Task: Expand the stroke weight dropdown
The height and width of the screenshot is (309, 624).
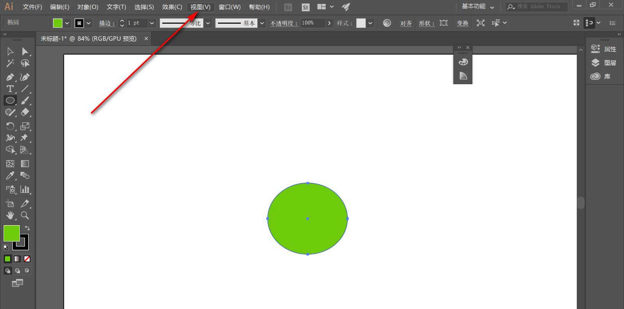Action: point(152,23)
